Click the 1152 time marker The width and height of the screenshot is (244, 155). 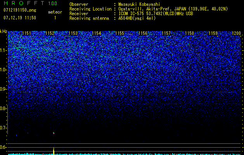pyautogui.click(x=50, y=33)
